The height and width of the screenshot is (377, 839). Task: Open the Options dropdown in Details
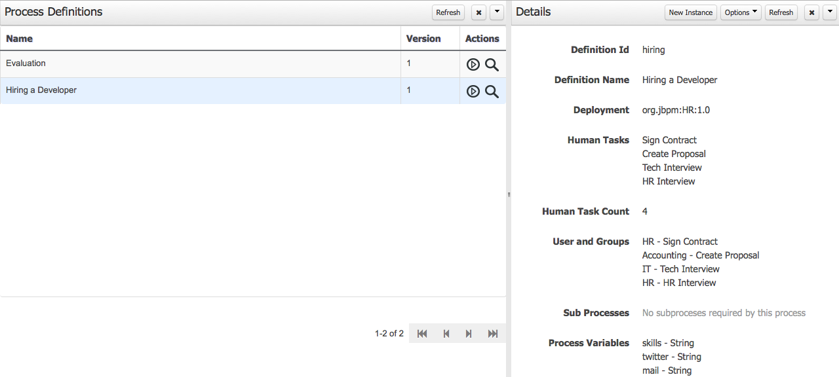point(741,12)
